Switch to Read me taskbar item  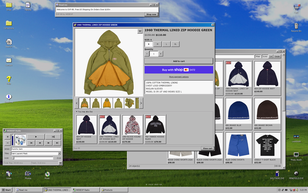click(29, 190)
